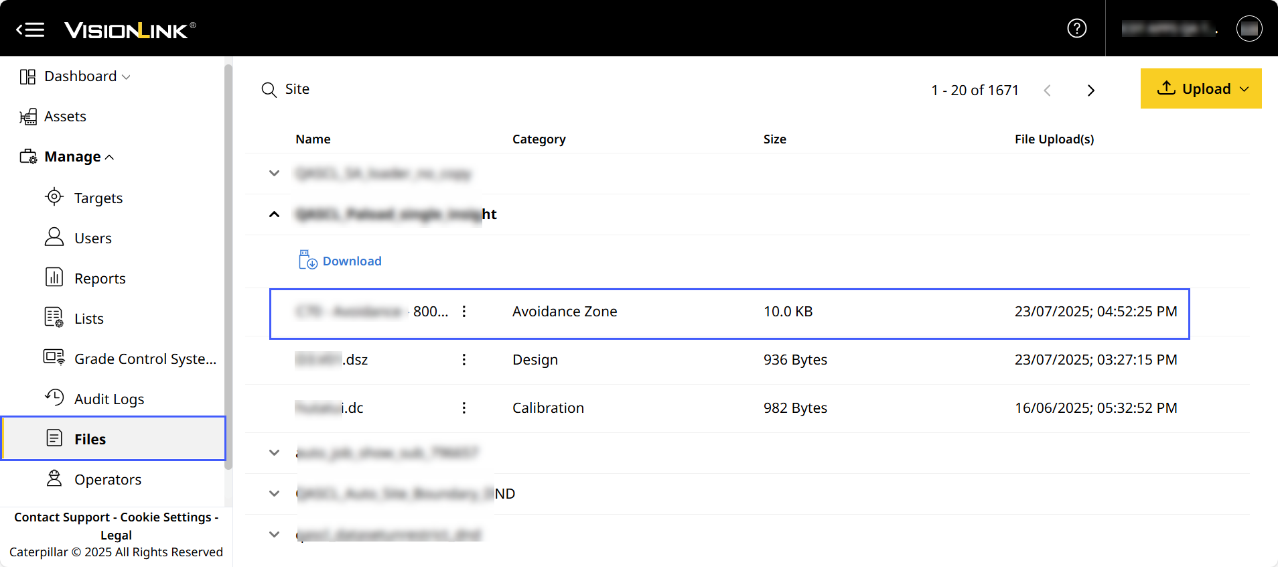Open Audit Logs in the sidebar
The width and height of the screenshot is (1278, 567).
pos(109,399)
